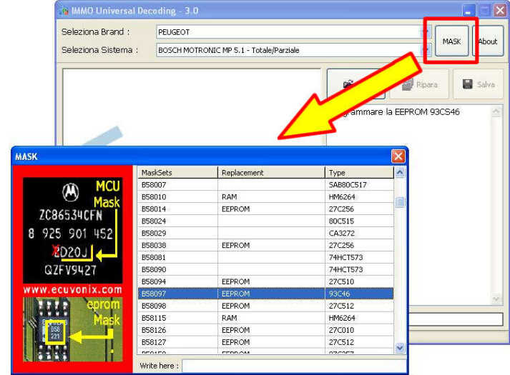The height and width of the screenshot is (375, 510).
Task: Select the B58090 mask set row
Action: pyautogui.click(x=266, y=269)
